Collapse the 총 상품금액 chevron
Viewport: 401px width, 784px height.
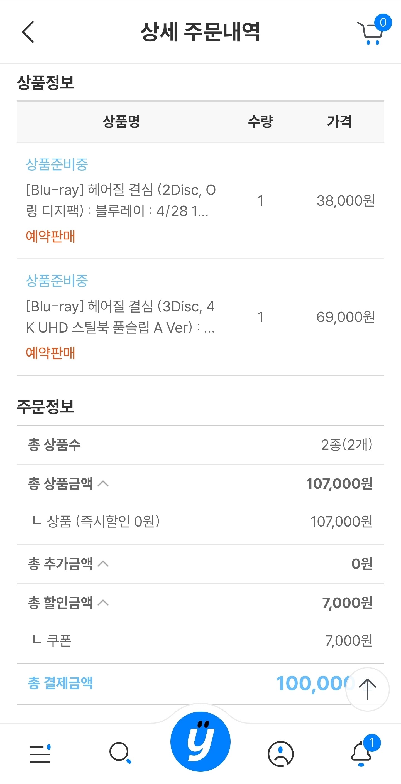click(x=103, y=484)
